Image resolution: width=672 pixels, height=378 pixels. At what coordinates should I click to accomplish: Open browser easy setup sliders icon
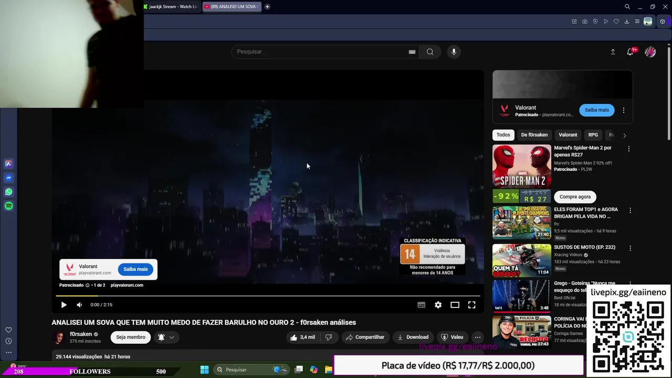pos(637,22)
